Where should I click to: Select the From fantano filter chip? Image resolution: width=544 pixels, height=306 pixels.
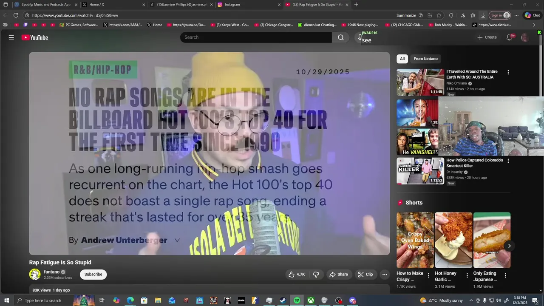425,59
